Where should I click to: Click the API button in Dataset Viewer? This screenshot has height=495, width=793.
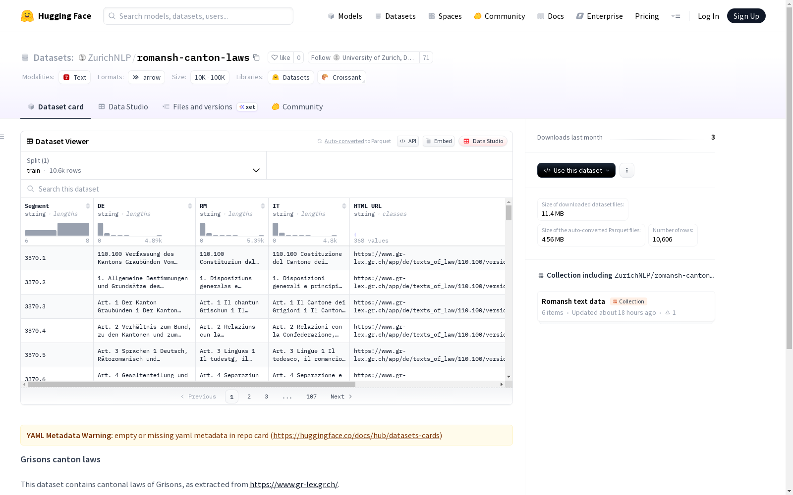[408, 141]
